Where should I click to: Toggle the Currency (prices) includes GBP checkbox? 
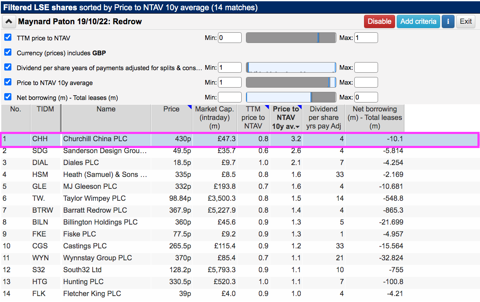click(8, 52)
